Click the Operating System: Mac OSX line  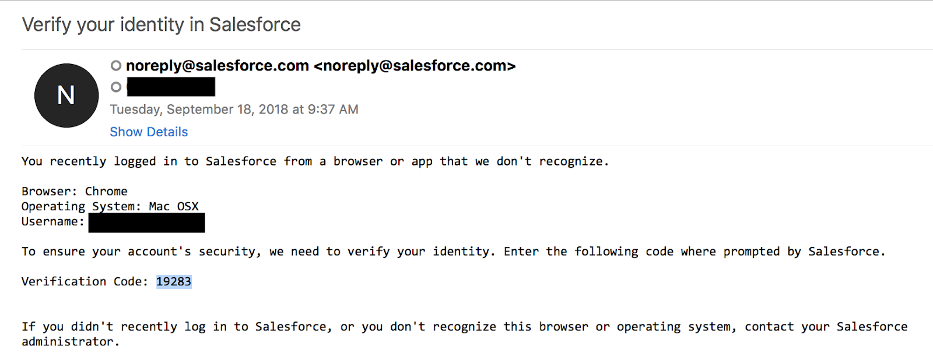pyautogui.click(x=110, y=206)
